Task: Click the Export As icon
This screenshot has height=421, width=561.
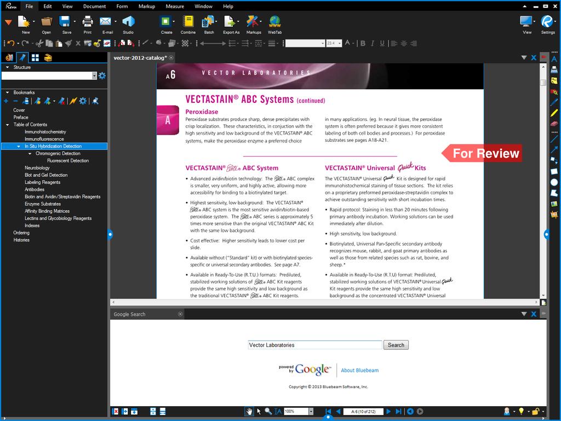Action: [x=229, y=21]
